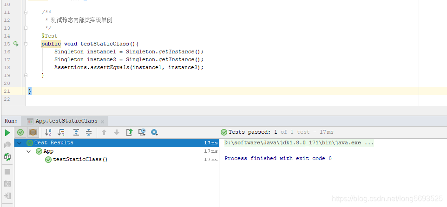This screenshot has height=207, width=447.
Task: Close the App.testStaticClass run tab
Action: click(102, 122)
